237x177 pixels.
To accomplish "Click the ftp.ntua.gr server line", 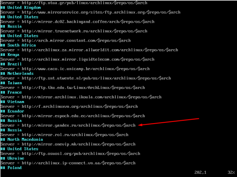I will tap(74, 3).
